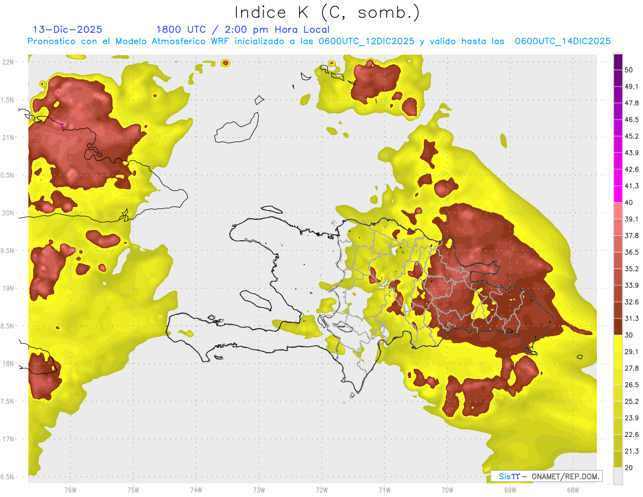Click the latitude label '18N'
Viewport: 643px width, 497px height.
coord(9,364)
